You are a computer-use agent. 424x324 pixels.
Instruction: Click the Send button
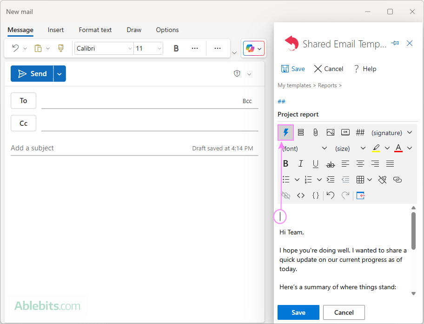32,74
